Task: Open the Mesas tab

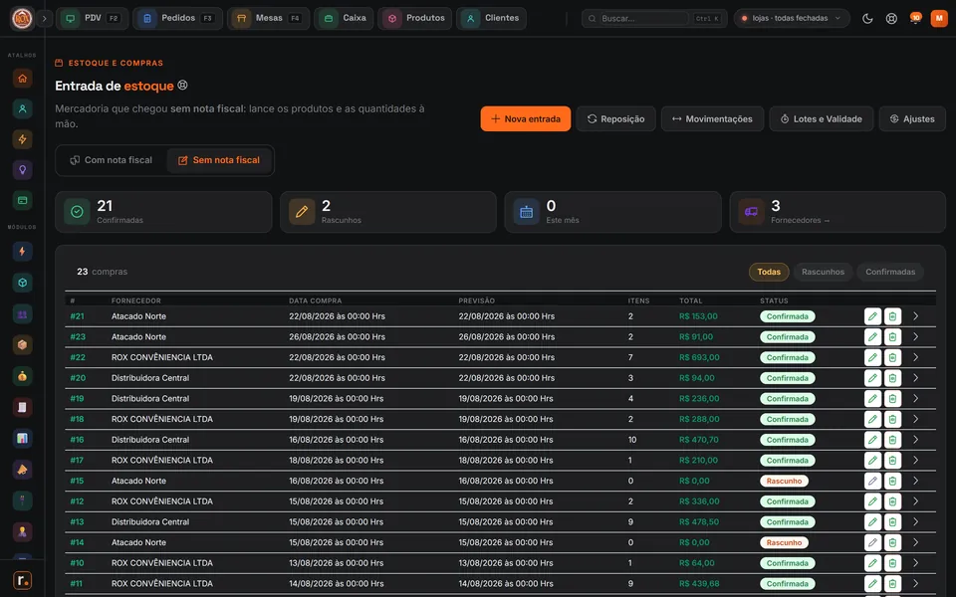Action: (x=268, y=18)
